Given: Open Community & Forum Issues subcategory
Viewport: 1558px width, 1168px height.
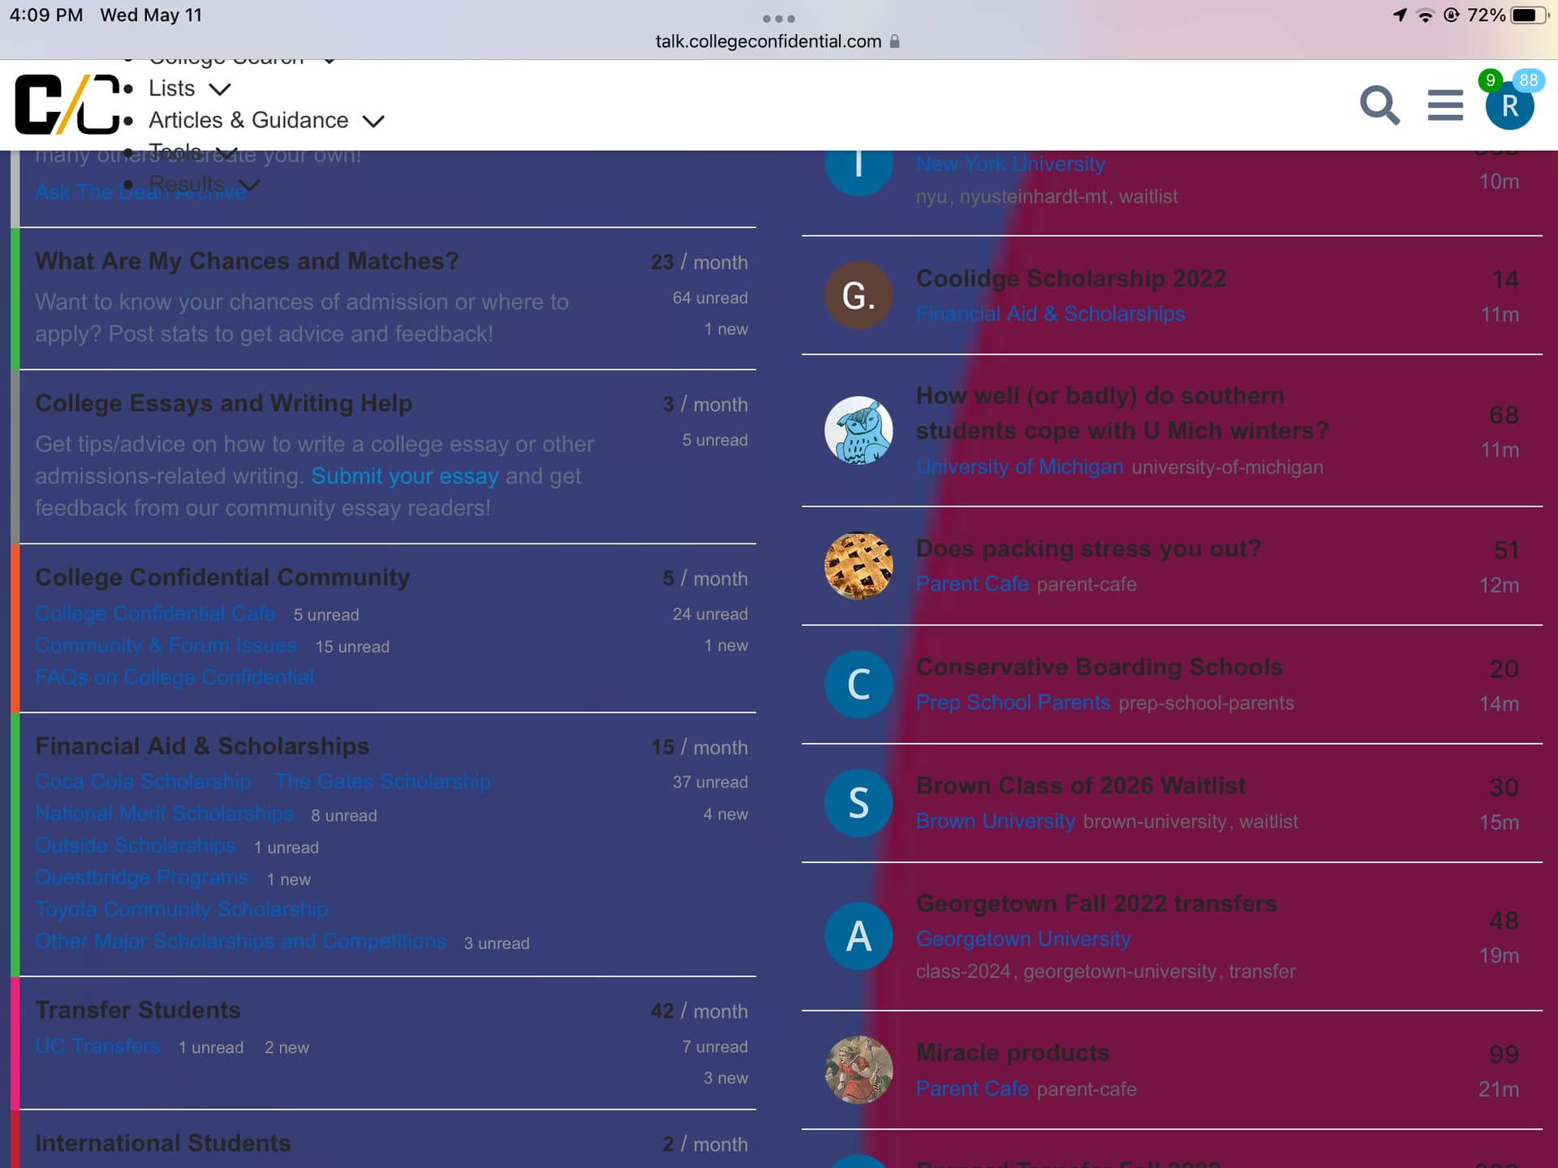Looking at the screenshot, I should [166, 646].
